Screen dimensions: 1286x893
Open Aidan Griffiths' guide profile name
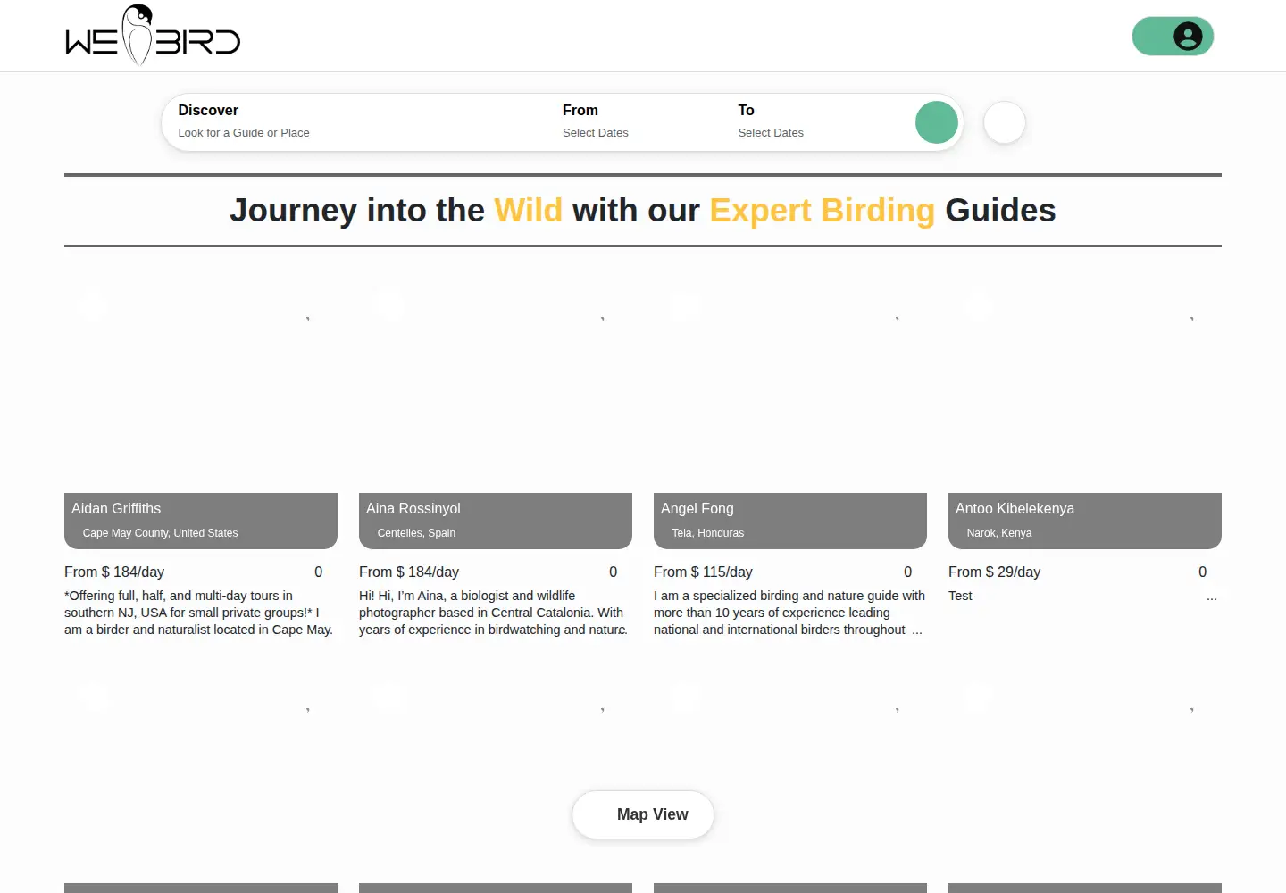pyautogui.click(x=116, y=508)
